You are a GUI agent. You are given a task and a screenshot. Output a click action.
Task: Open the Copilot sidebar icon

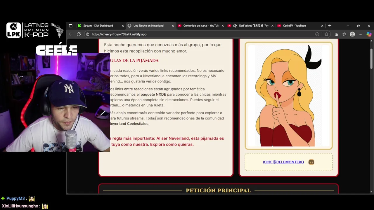pyautogui.click(x=369, y=34)
